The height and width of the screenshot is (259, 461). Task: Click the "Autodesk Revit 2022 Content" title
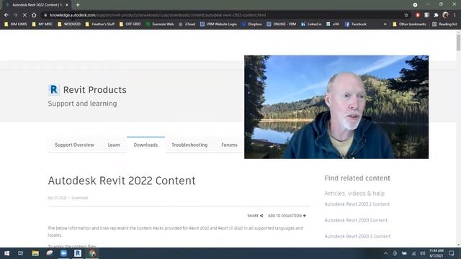(x=122, y=181)
